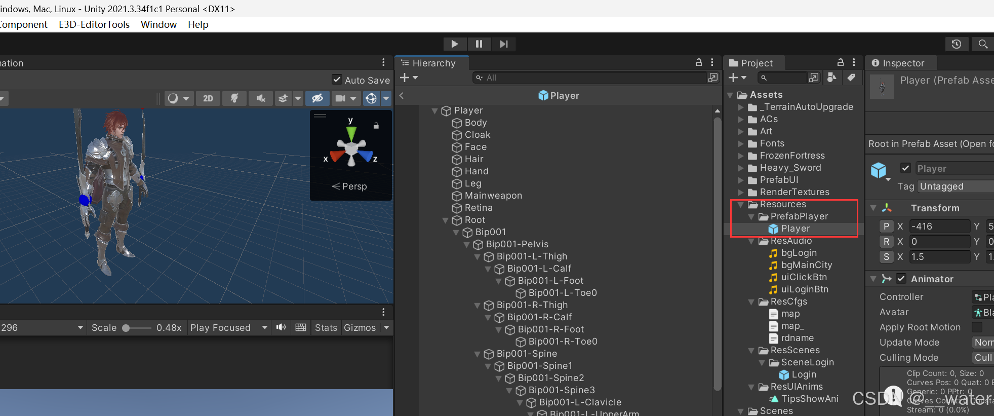Image resolution: width=994 pixels, height=416 pixels.
Task: Select the Cloak object in Hierarchy
Action: click(477, 135)
